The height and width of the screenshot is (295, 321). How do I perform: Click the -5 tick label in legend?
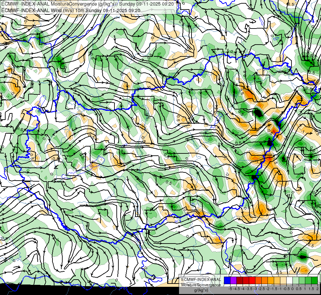[x=230, y=289]
